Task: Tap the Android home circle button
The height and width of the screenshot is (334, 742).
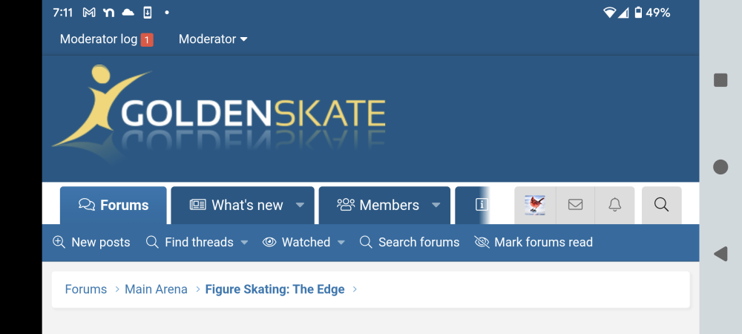Action: [720, 167]
